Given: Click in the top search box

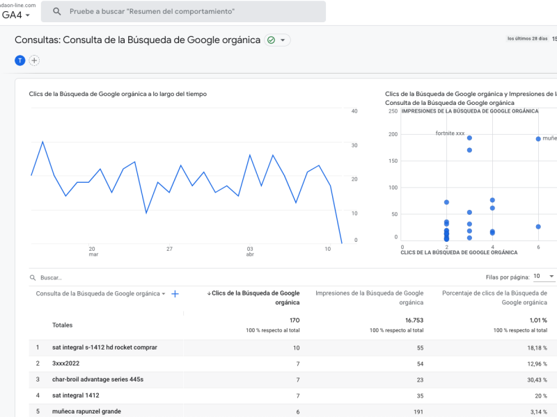Looking at the screenshot, I should (183, 11).
